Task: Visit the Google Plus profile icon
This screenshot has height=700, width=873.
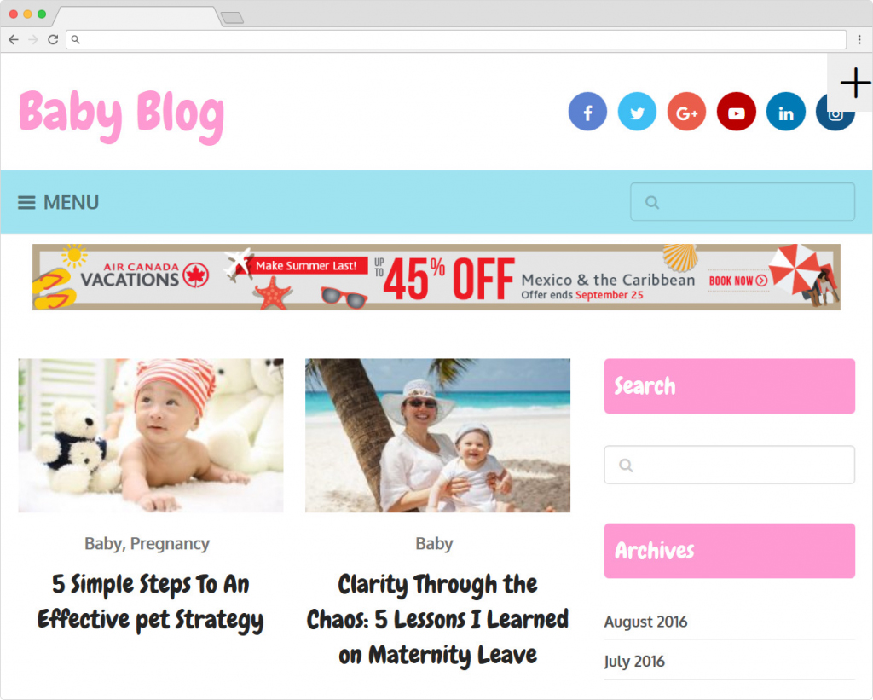Action: pos(686,112)
